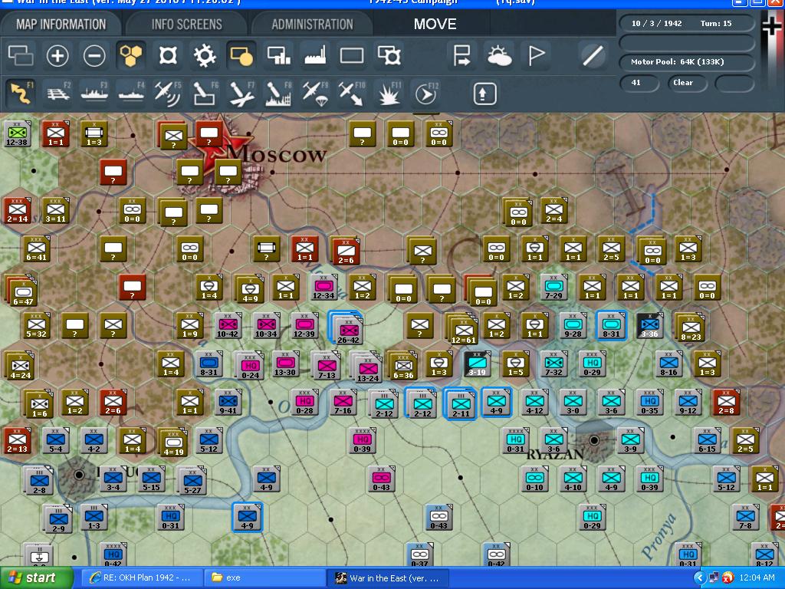Select the F1 move mode

point(21,93)
